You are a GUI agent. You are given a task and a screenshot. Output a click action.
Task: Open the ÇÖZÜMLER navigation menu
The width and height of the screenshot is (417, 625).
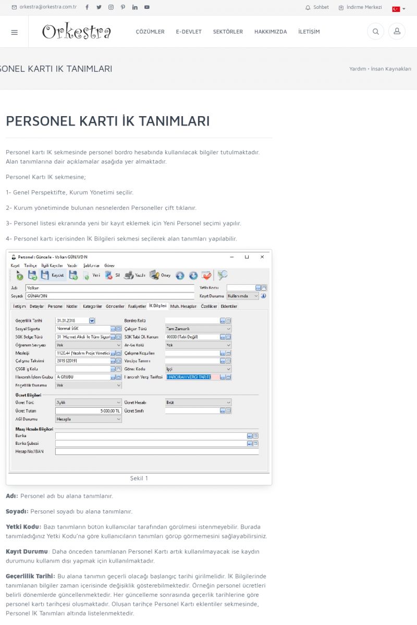point(150,32)
